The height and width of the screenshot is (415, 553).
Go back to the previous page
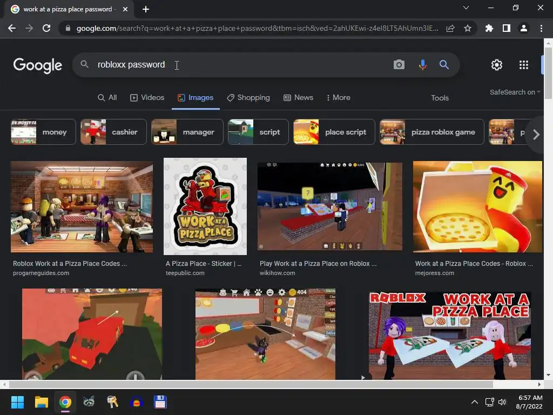pos(12,28)
